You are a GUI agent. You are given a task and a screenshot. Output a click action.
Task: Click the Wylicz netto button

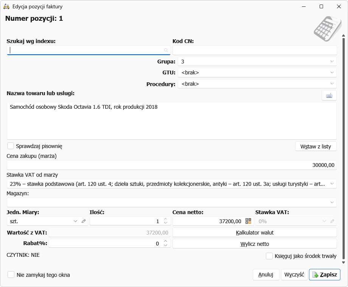255,244
